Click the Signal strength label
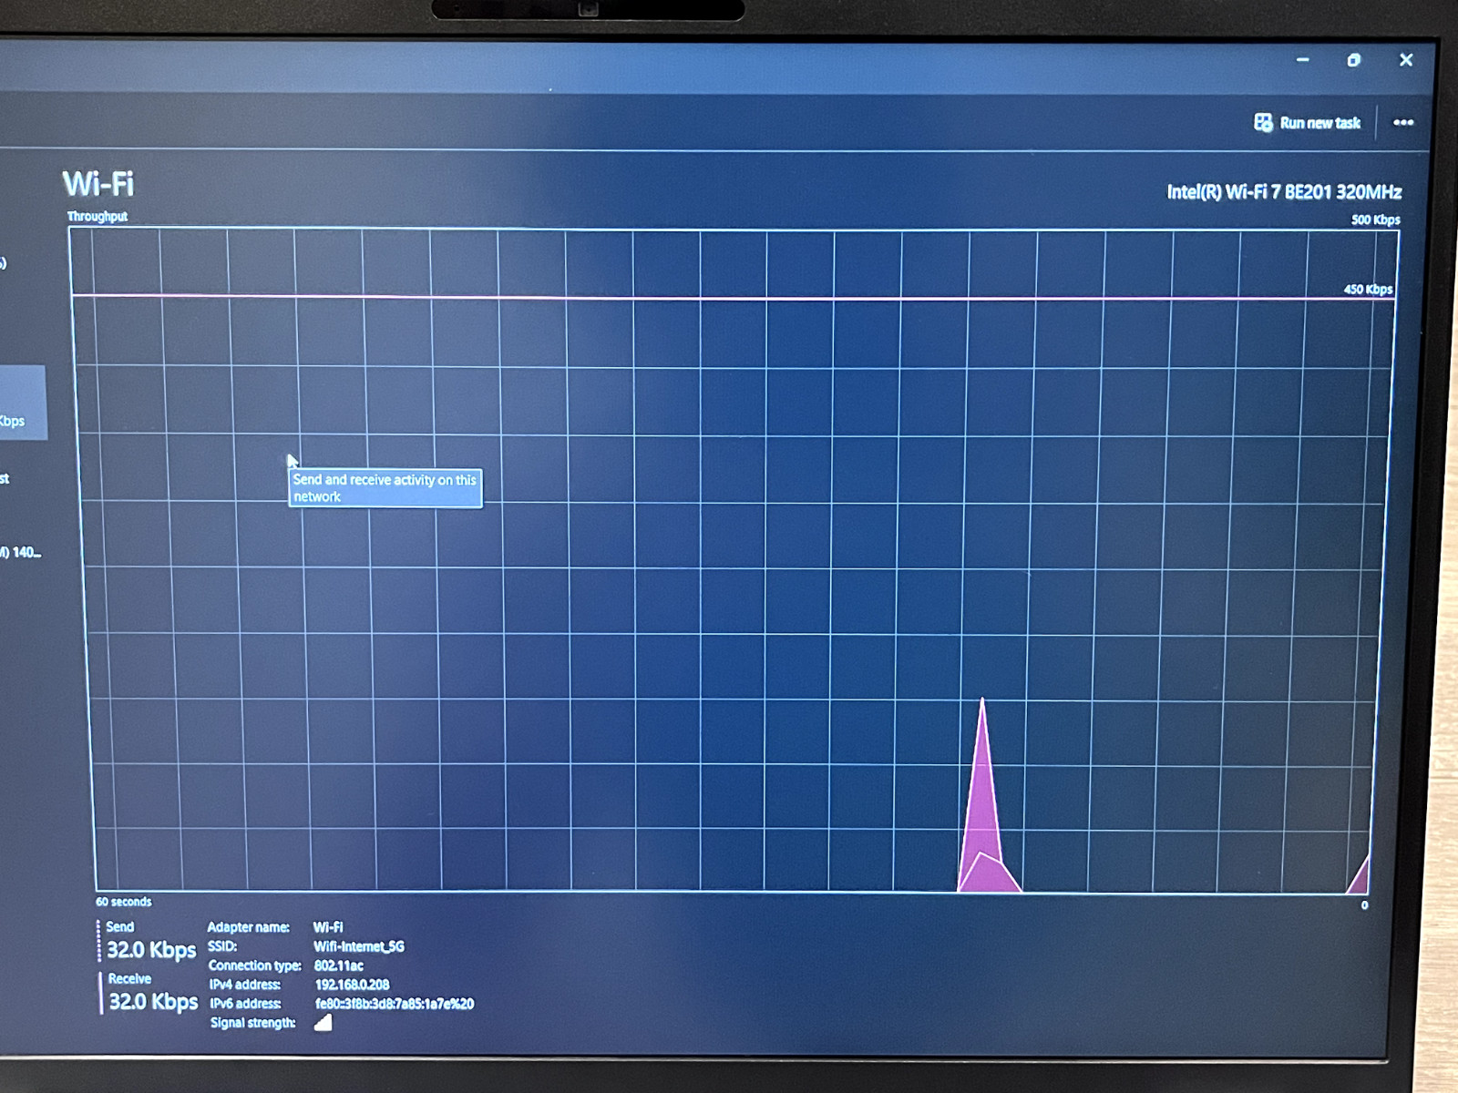Screen dimensions: 1458x1093 click(x=253, y=1023)
